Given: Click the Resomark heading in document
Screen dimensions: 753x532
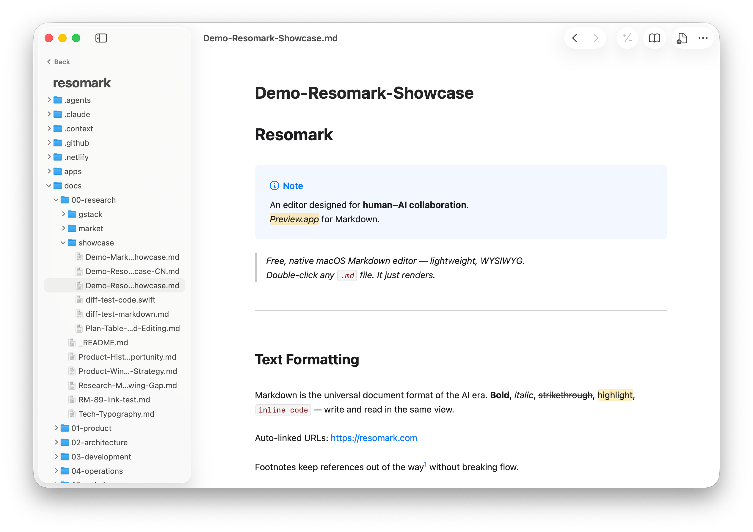Looking at the screenshot, I should [294, 134].
